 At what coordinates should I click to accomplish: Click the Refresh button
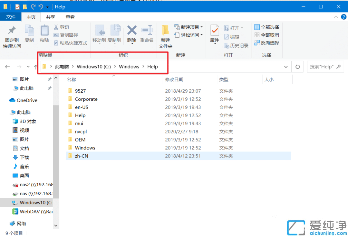298,67
